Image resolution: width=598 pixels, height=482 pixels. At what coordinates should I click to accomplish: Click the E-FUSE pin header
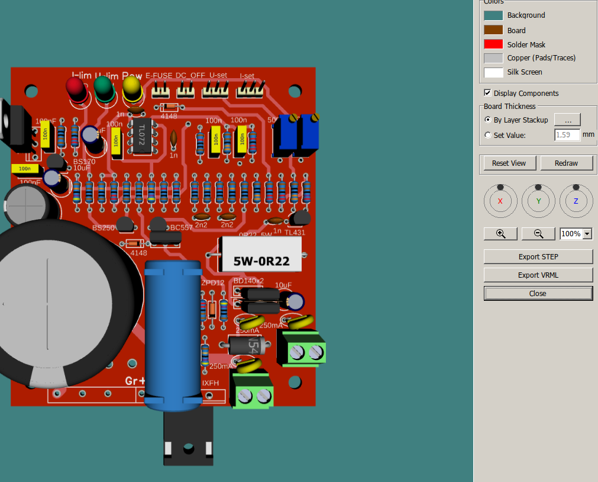(x=160, y=90)
